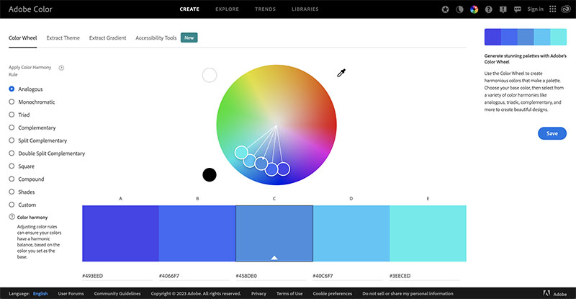576x299 pixels.
Task: Click the Adobe Color logo
Action: (30, 9)
